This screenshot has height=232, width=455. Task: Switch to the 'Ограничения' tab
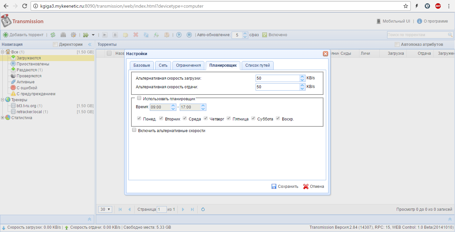pos(188,65)
